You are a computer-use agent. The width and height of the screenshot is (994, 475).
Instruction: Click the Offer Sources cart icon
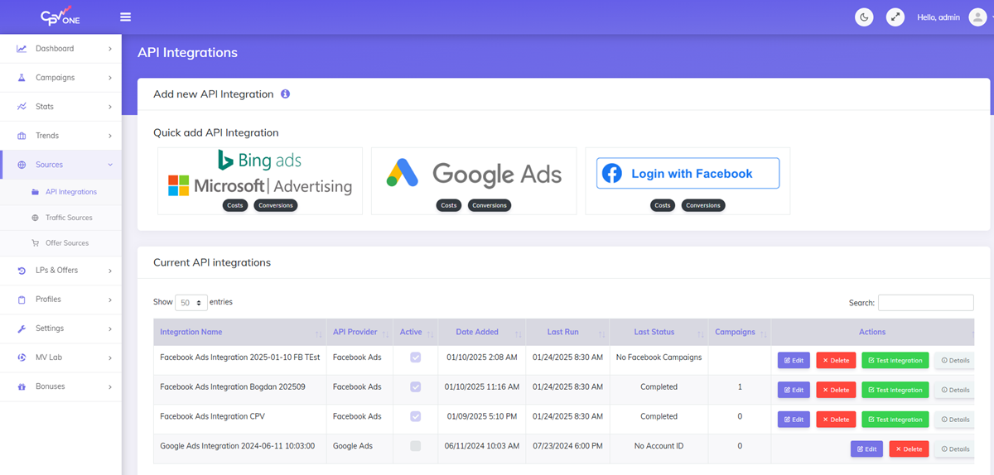tap(35, 243)
